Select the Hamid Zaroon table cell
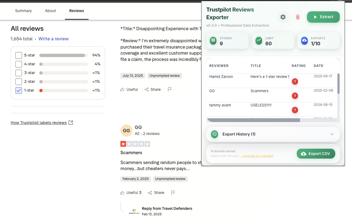 point(221,77)
